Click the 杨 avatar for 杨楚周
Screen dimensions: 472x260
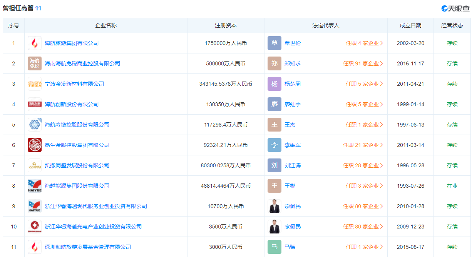(274, 84)
